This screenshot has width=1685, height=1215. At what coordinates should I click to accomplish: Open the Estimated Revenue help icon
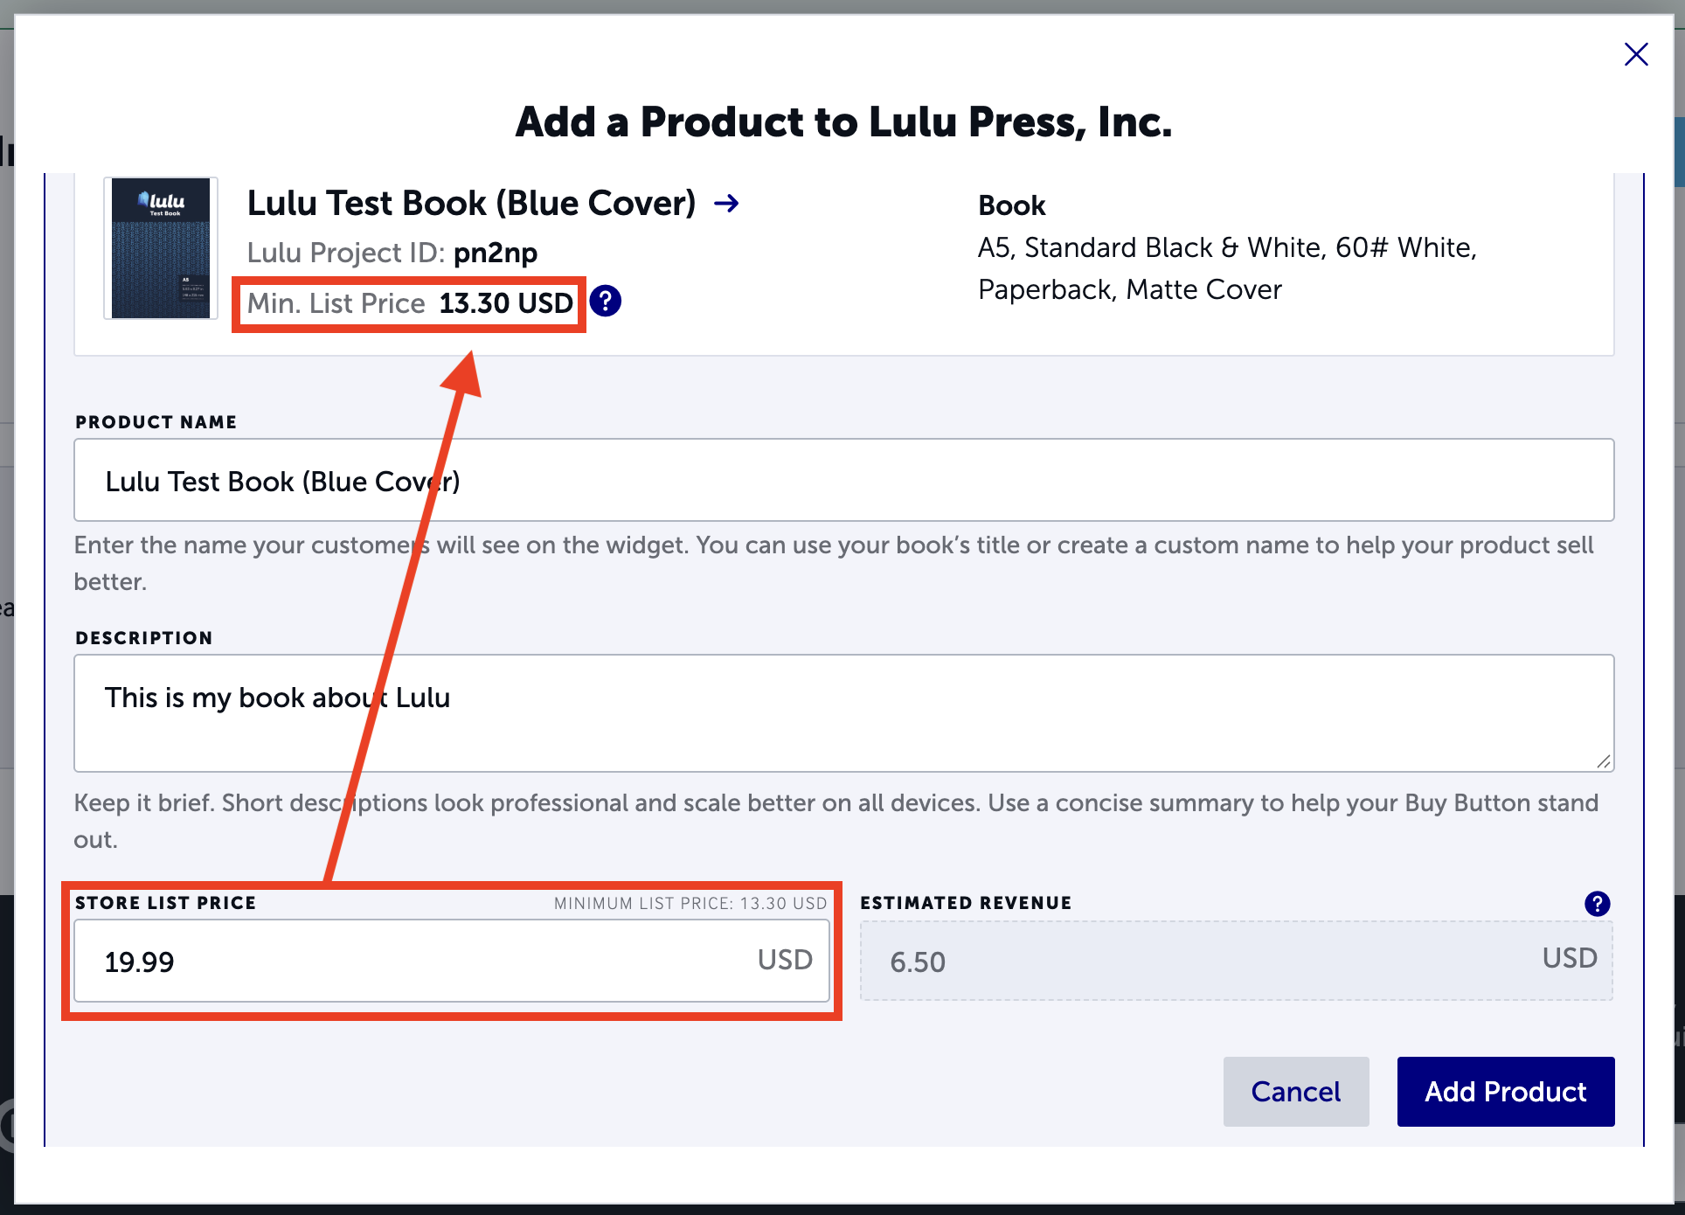1597,904
